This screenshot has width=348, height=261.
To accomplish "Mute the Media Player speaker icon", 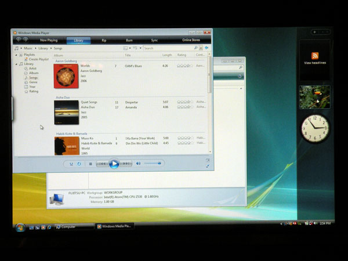I will [138, 164].
